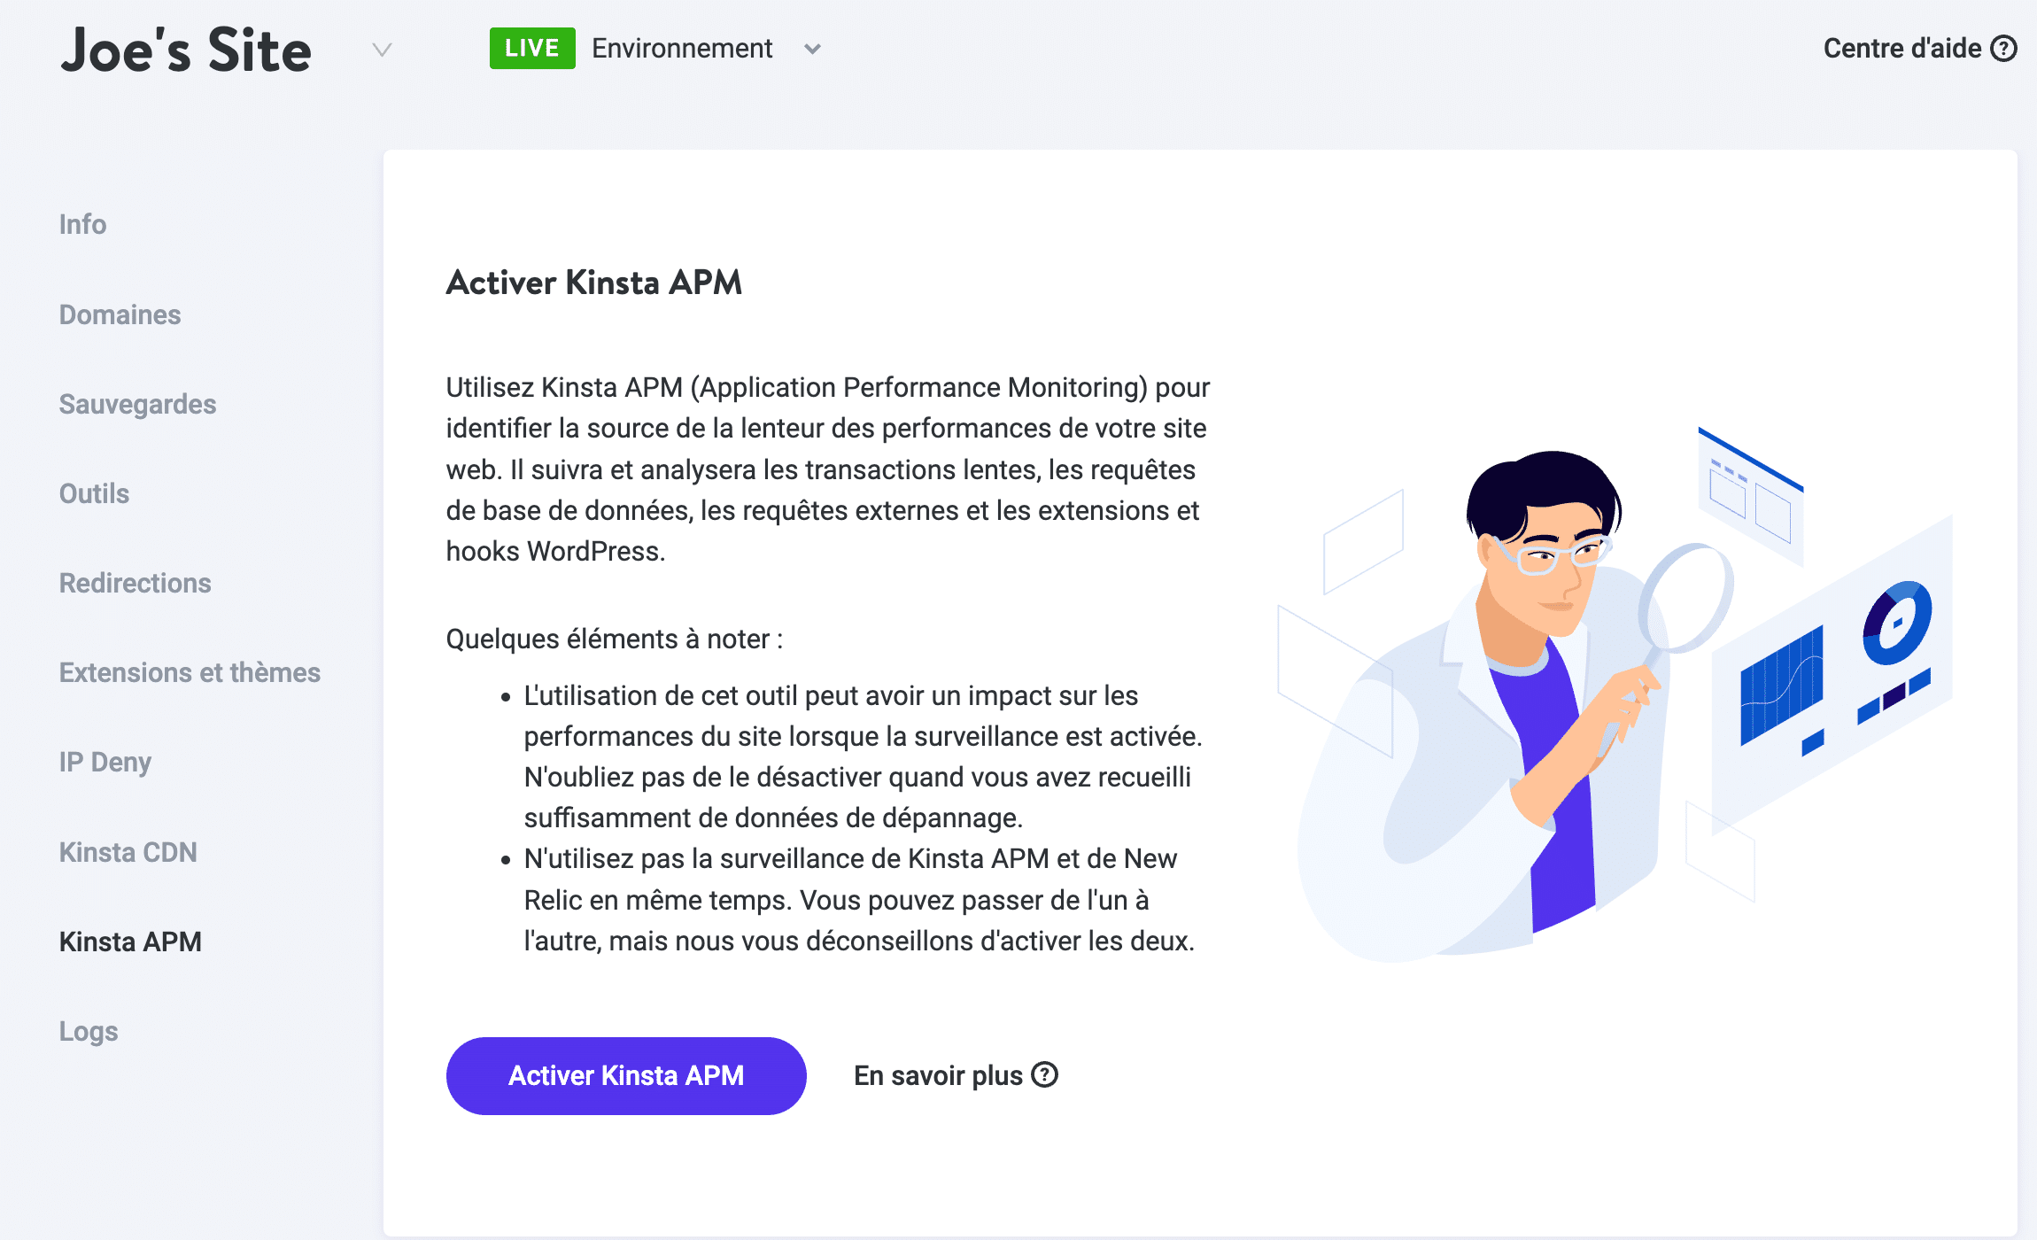Image resolution: width=2037 pixels, height=1240 pixels.
Task: Open Extensions et thèmes
Action: coord(190,672)
